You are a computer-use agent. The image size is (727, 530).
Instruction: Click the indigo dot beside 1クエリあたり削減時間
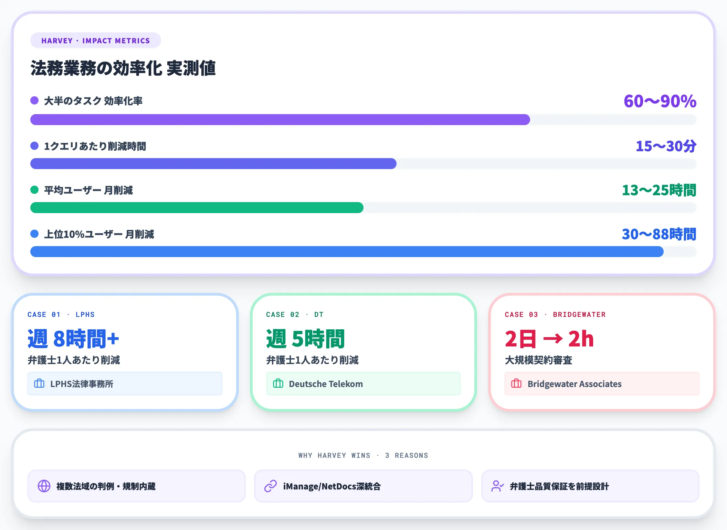click(34, 146)
